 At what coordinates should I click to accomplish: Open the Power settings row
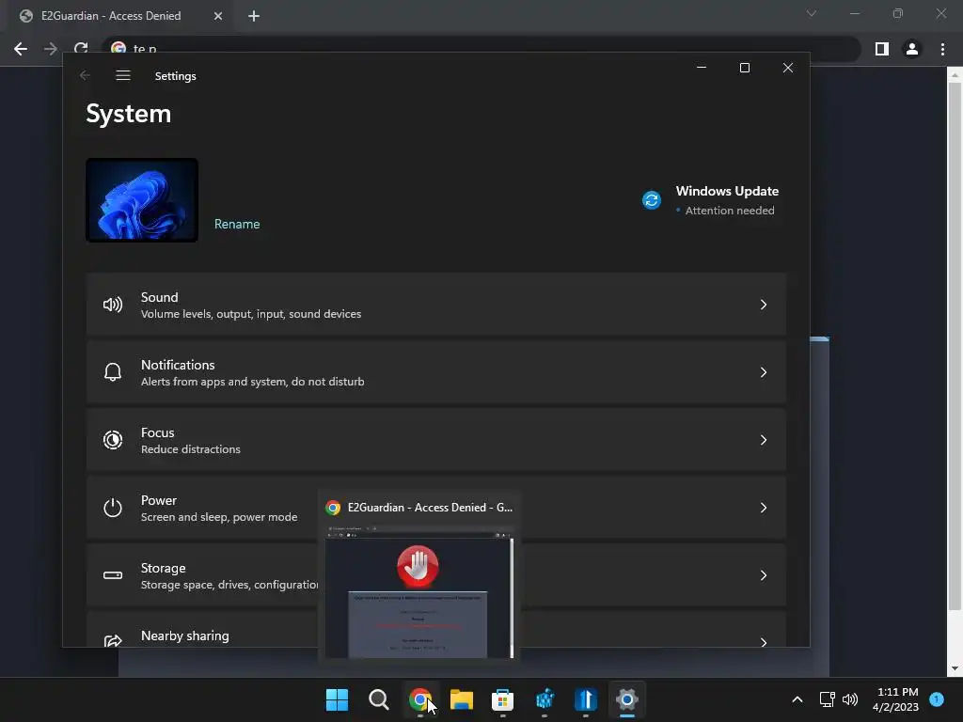pos(436,508)
